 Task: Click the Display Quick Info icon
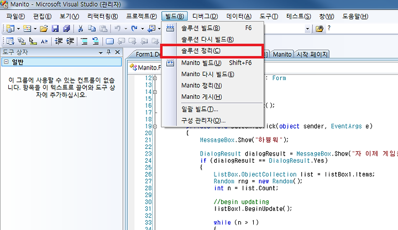(33, 41)
